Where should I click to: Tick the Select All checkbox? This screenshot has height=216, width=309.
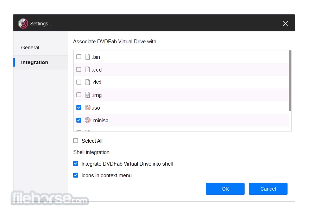pos(76,141)
